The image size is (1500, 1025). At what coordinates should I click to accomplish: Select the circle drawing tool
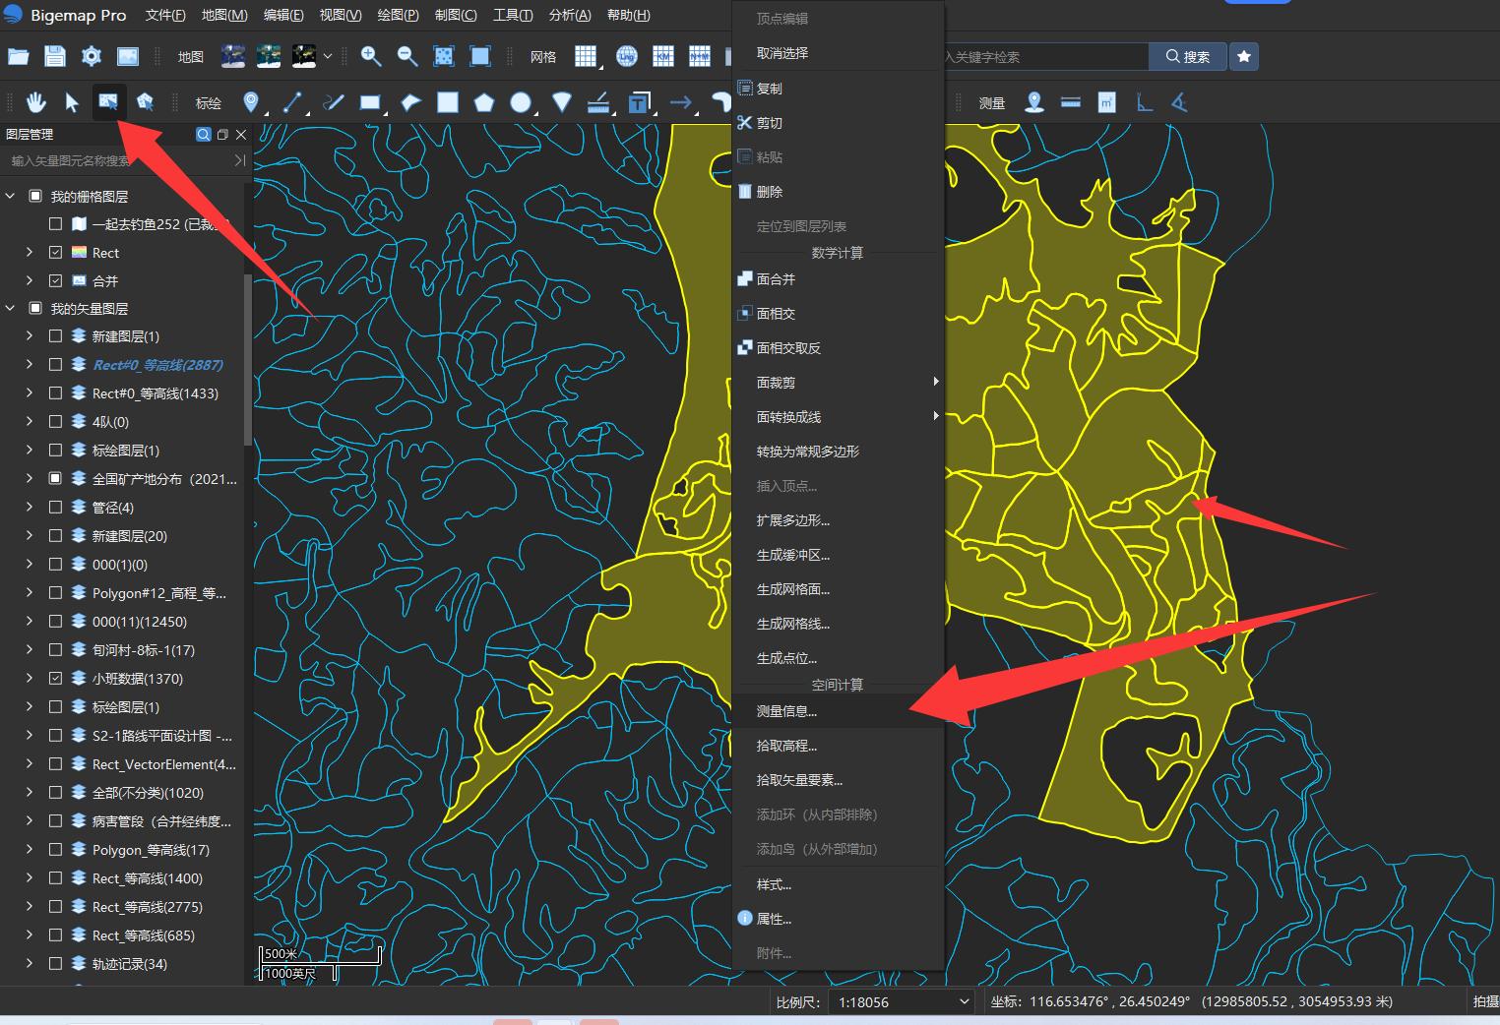[x=522, y=102]
